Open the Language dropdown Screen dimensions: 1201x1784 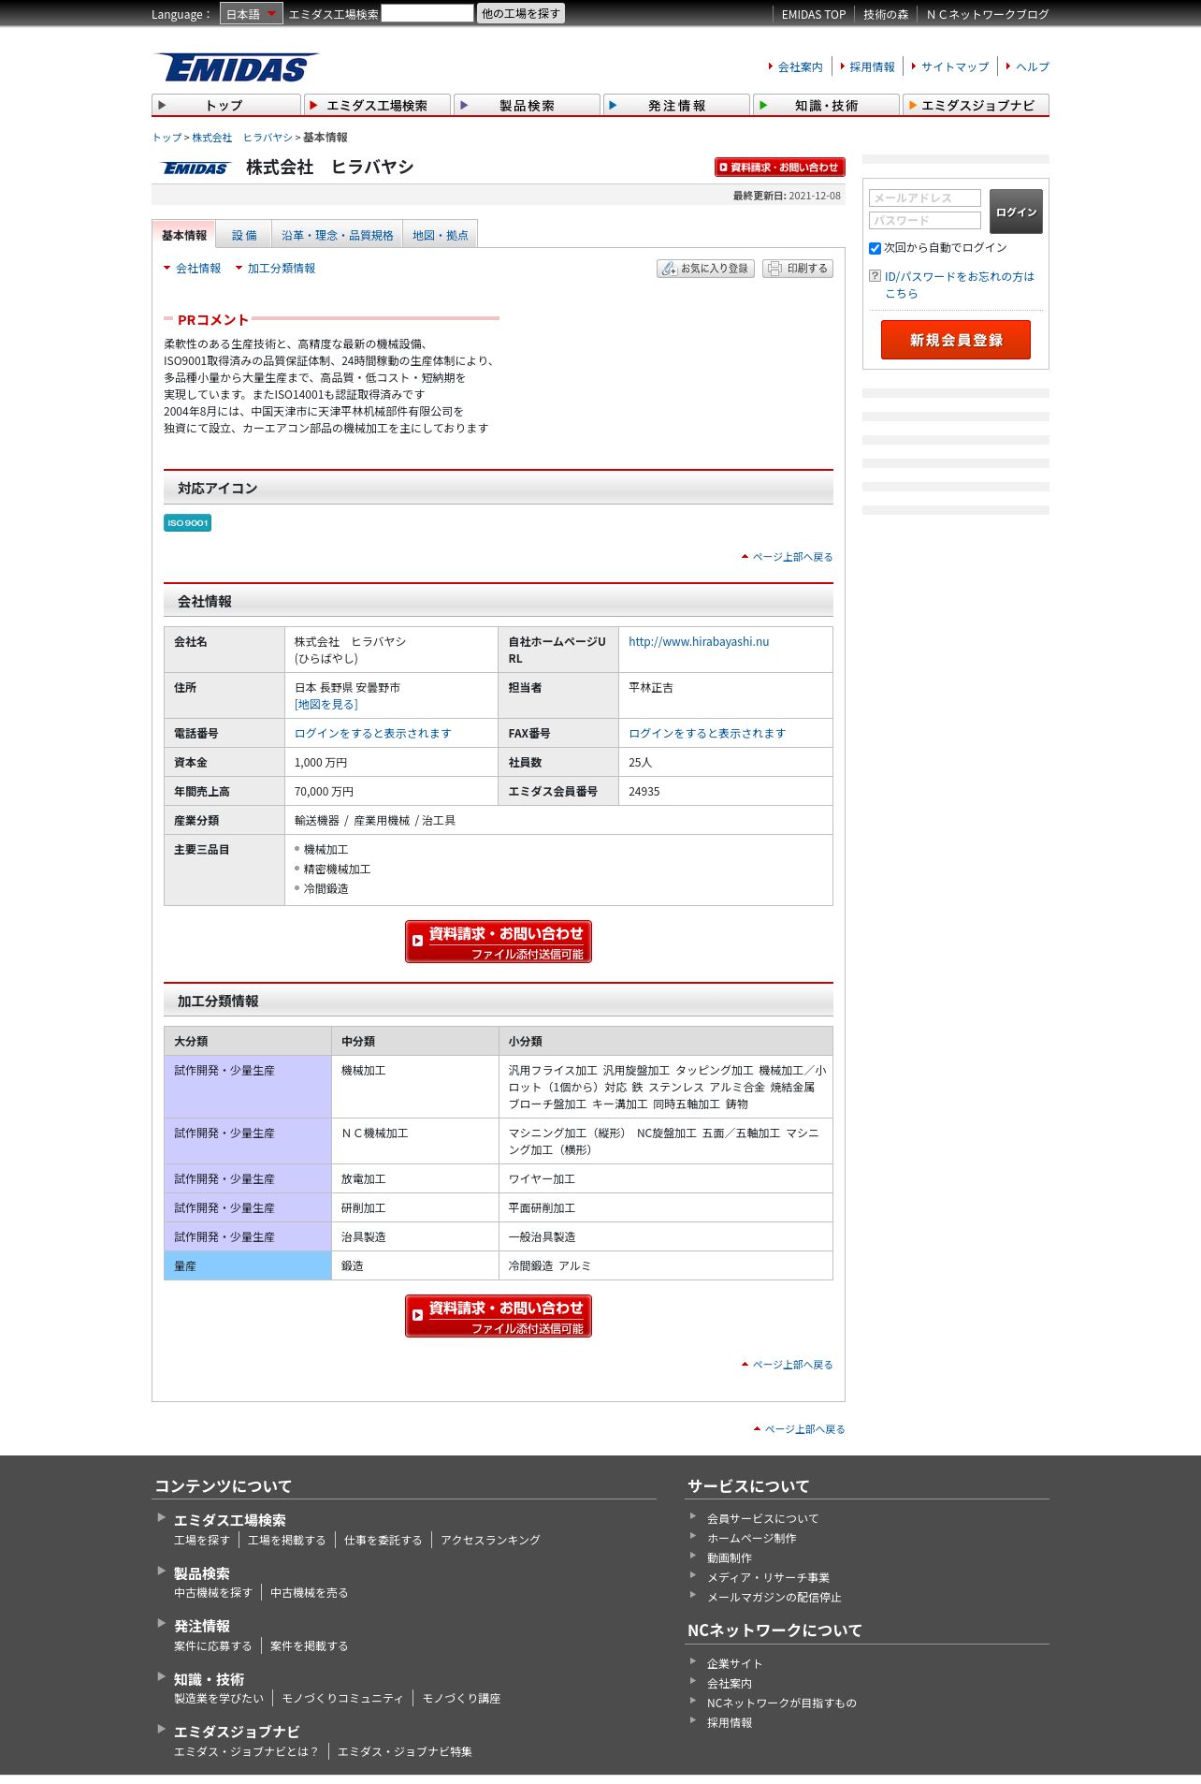pyautogui.click(x=251, y=14)
